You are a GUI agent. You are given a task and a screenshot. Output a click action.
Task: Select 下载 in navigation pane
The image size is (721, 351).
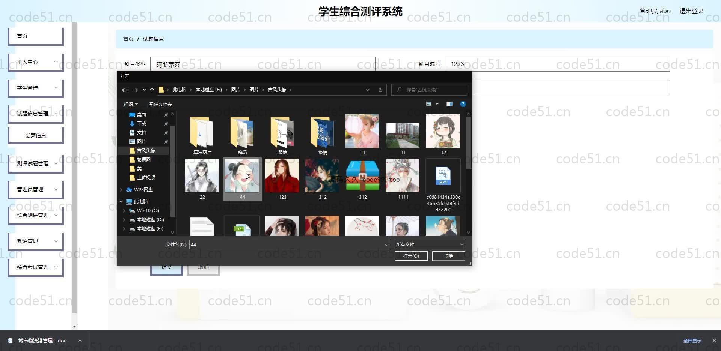[x=142, y=124]
